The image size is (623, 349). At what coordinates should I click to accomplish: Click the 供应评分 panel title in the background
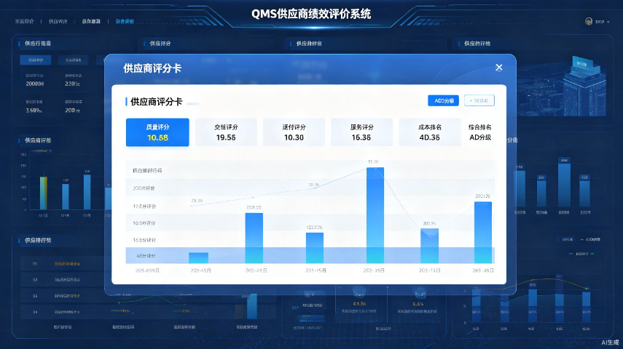(x=160, y=44)
